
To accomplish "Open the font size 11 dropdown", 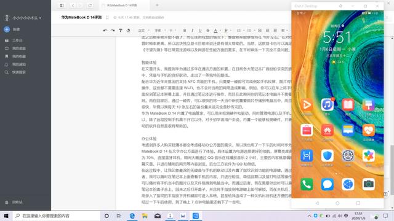I will click(172, 31).
